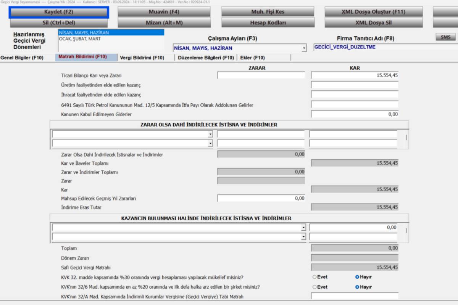Select Hayır for KVK 32. madde %30 question
This screenshot has width=458, height=305.
(357, 277)
